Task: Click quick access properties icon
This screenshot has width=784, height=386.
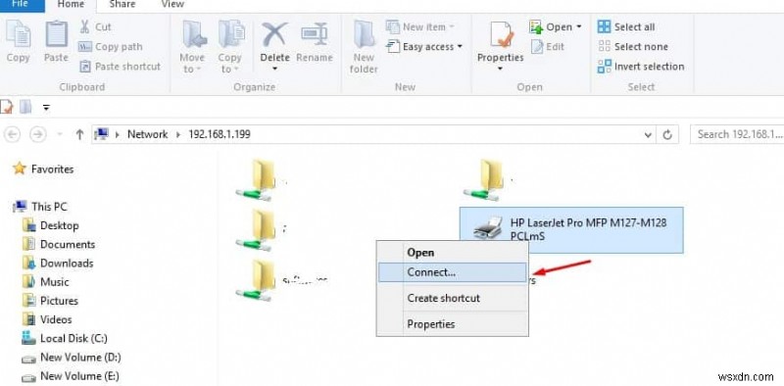Action: (x=7, y=107)
